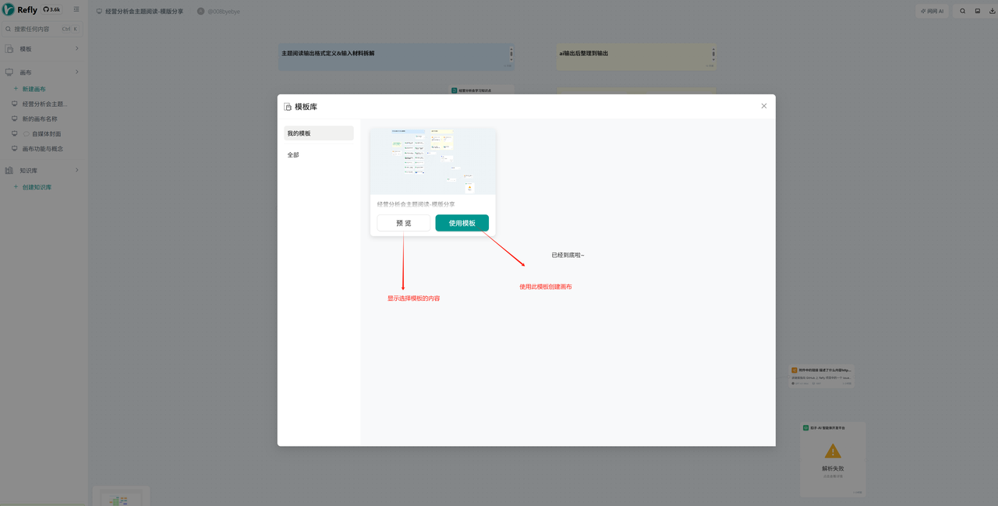Viewport: 998px width, 506px height.
Task: Collapse the sidebar with the menu icon
Action: [76, 9]
